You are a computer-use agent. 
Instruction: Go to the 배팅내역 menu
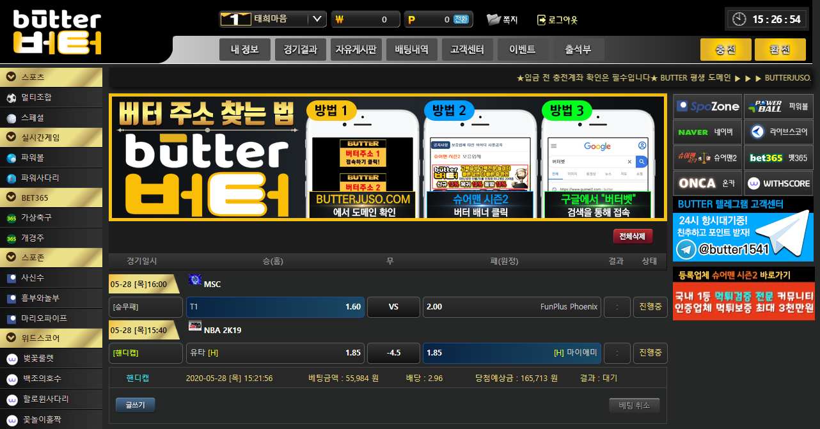click(x=411, y=49)
